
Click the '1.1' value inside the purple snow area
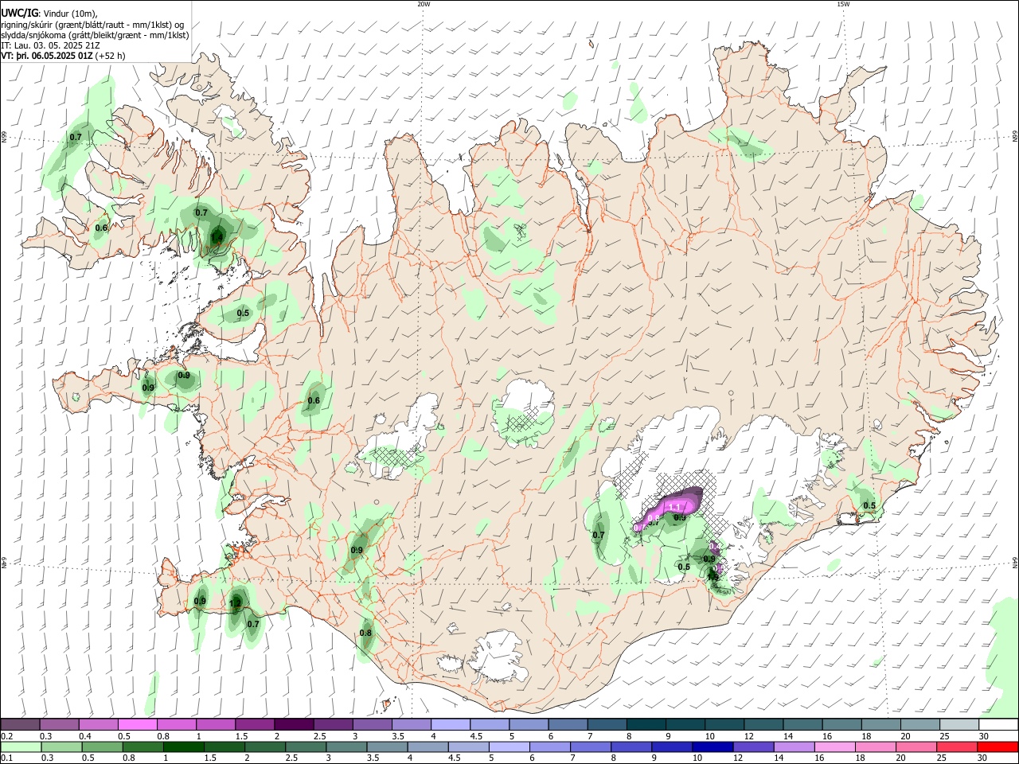[x=675, y=507]
